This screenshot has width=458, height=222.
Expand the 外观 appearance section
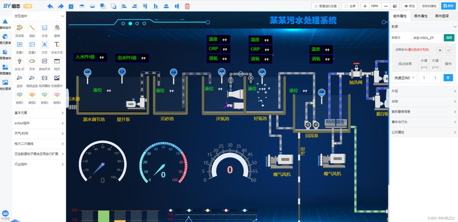tap(424, 91)
